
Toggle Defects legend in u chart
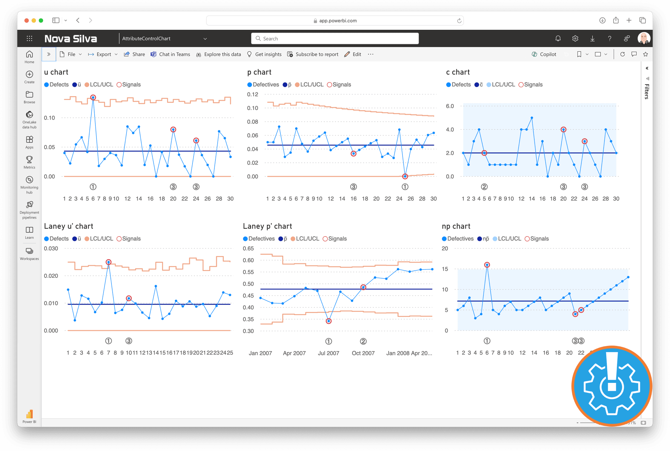click(x=56, y=85)
